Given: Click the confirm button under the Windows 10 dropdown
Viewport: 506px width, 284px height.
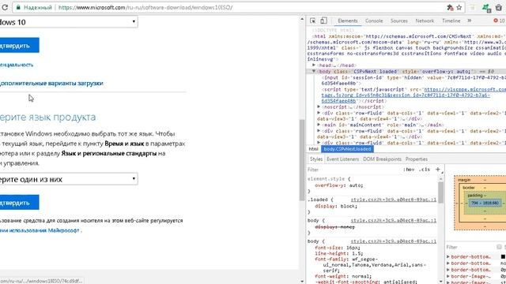Looking at the screenshot, I should pyautogui.click(x=19, y=46).
